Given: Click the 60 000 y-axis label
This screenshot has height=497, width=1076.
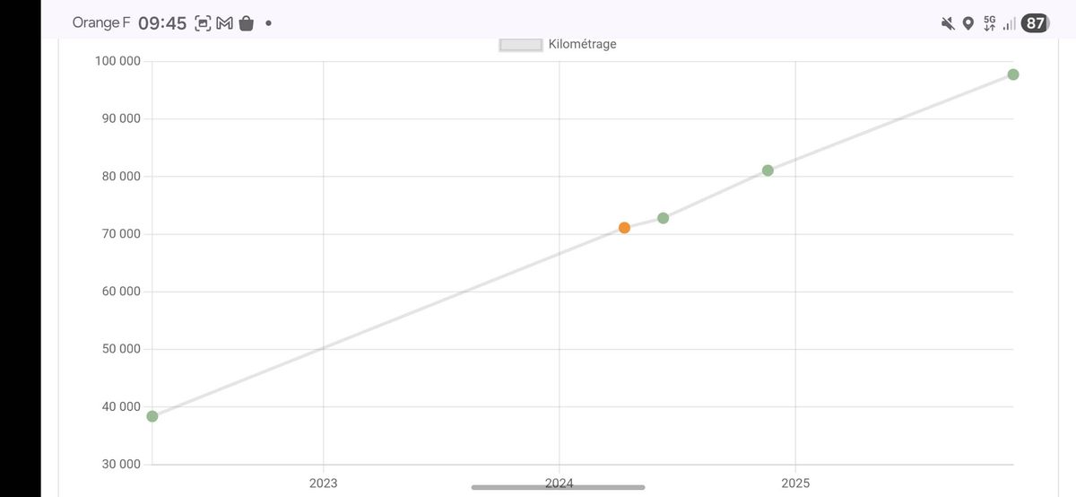Looking at the screenshot, I should 121,292.
